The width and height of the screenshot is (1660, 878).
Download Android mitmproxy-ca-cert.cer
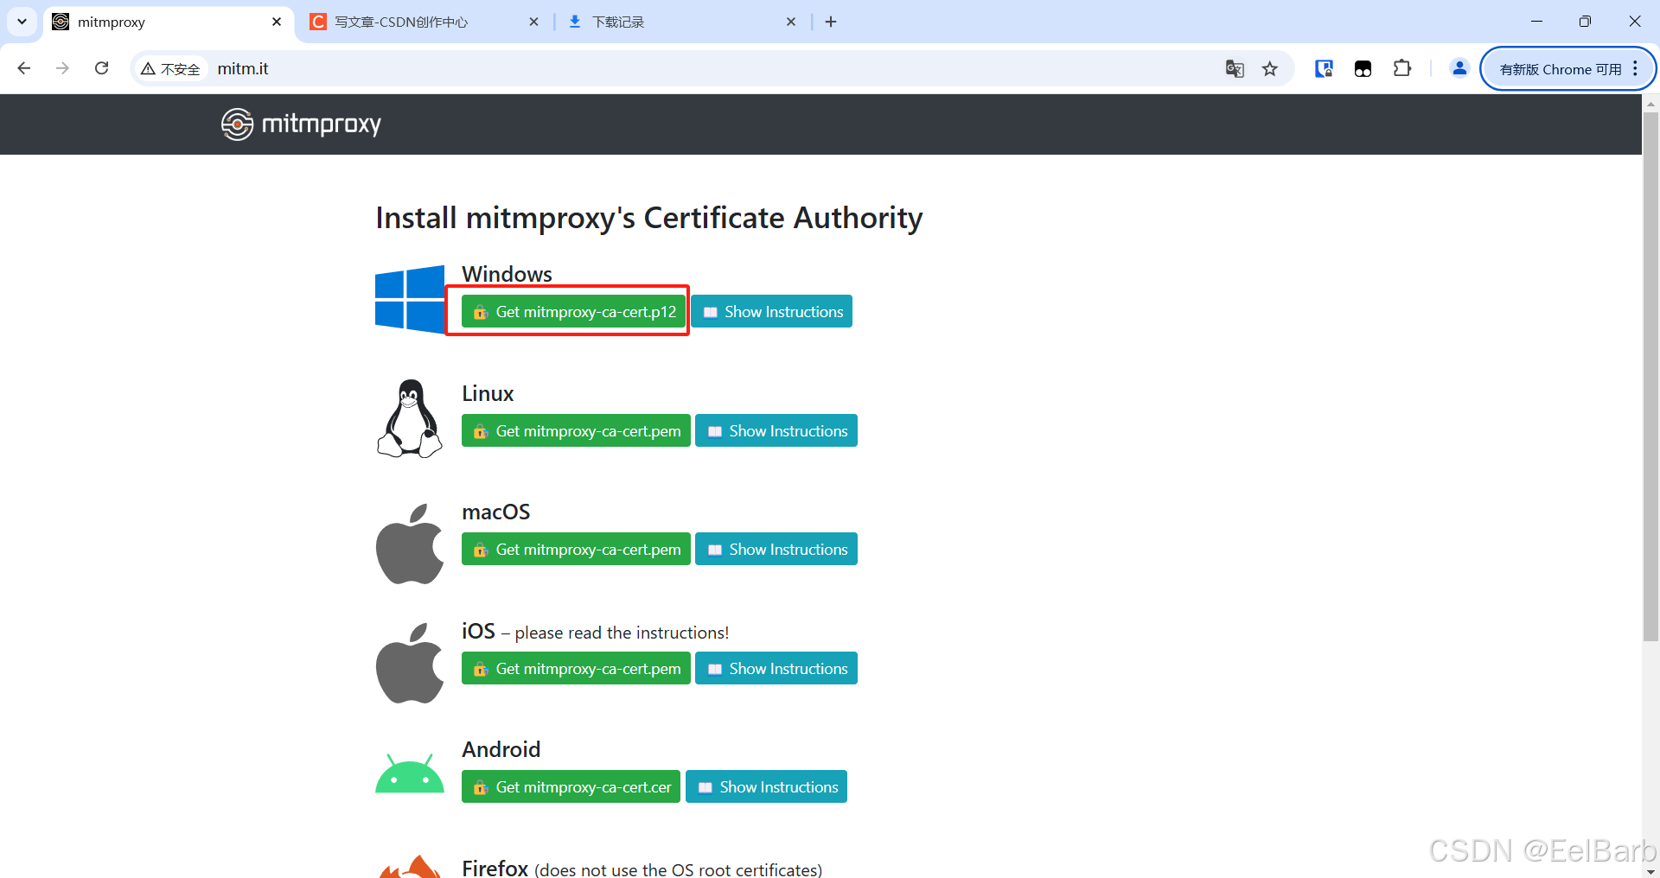tap(571, 786)
